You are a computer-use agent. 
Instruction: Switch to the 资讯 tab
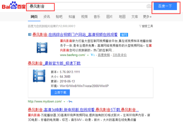47,17
